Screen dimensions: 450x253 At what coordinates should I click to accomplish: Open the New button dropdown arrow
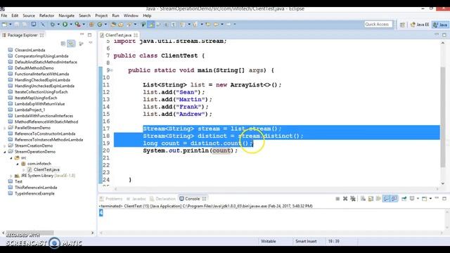11,25
